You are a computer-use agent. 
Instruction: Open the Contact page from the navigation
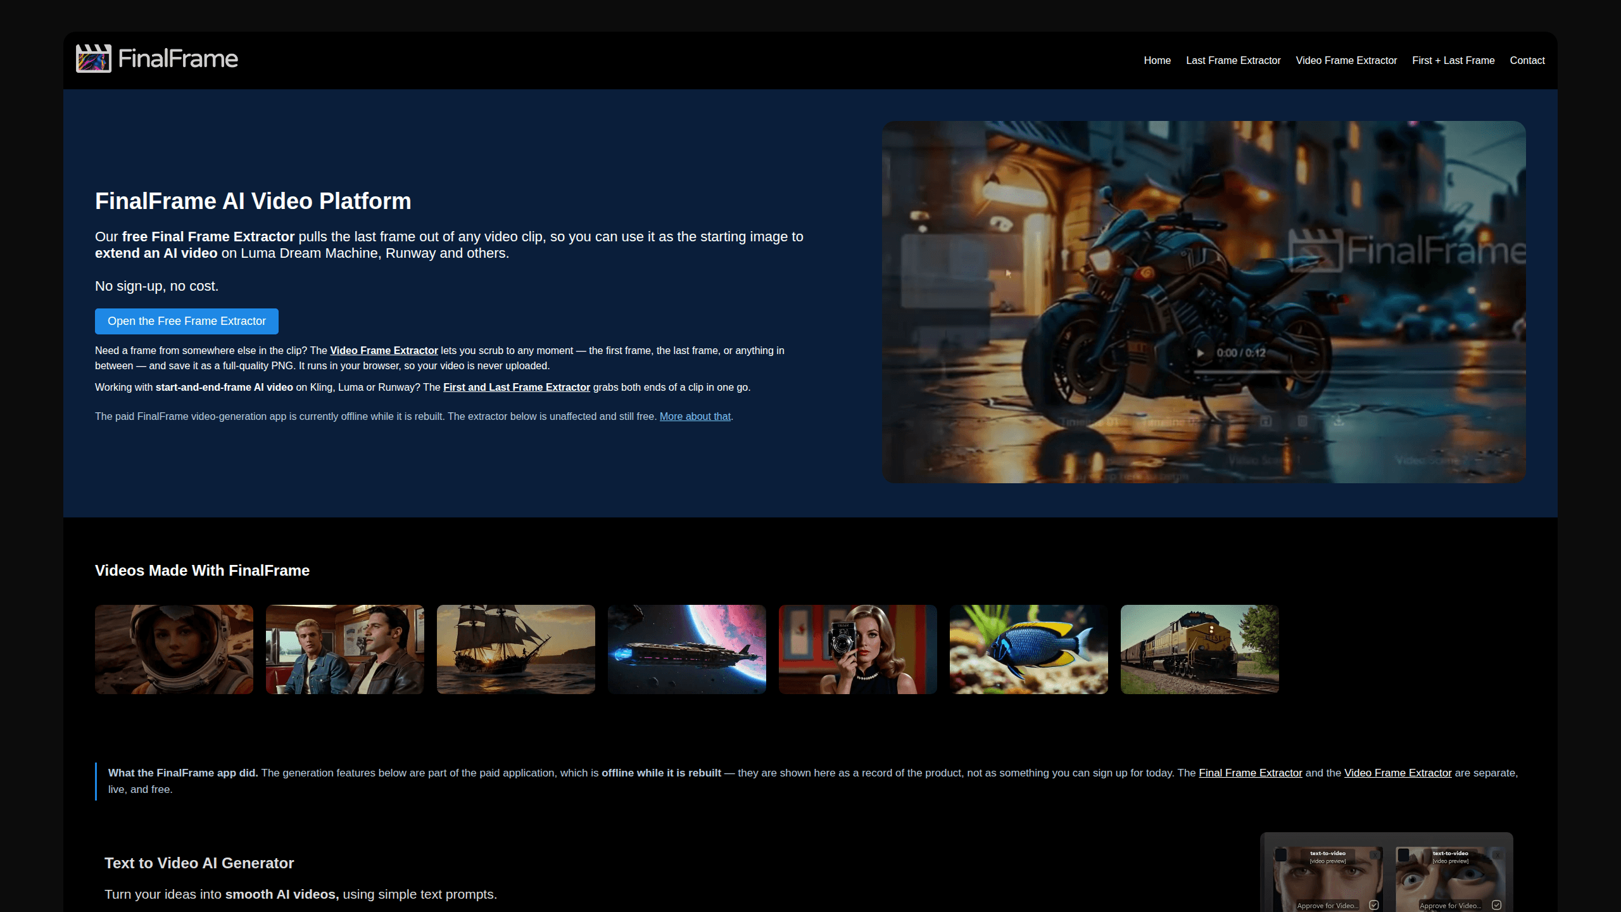pyautogui.click(x=1527, y=60)
